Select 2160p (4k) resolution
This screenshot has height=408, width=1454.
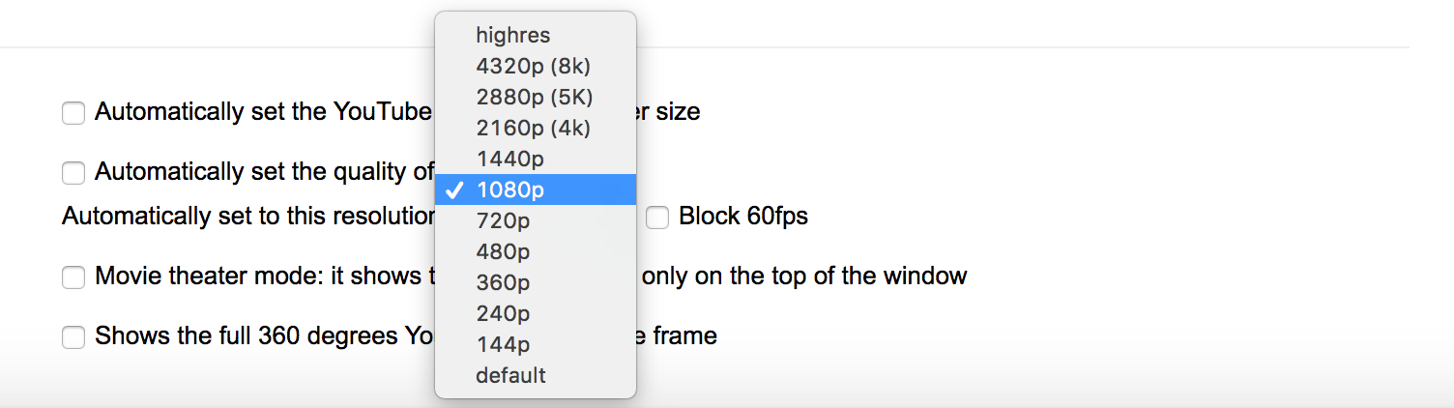tap(533, 128)
